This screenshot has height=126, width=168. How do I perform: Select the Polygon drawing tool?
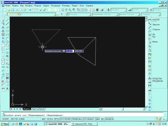(x=7, y=31)
